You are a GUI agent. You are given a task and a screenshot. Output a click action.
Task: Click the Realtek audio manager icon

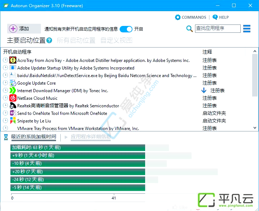click(13, 106)
